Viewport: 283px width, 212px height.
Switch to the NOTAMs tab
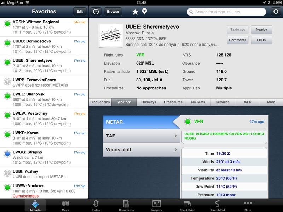pyautogui.click(x=198, y=102)
